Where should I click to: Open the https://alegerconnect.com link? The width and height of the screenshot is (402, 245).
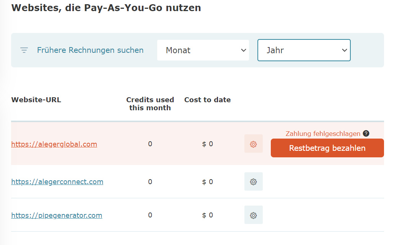click(x=57, y=181)
